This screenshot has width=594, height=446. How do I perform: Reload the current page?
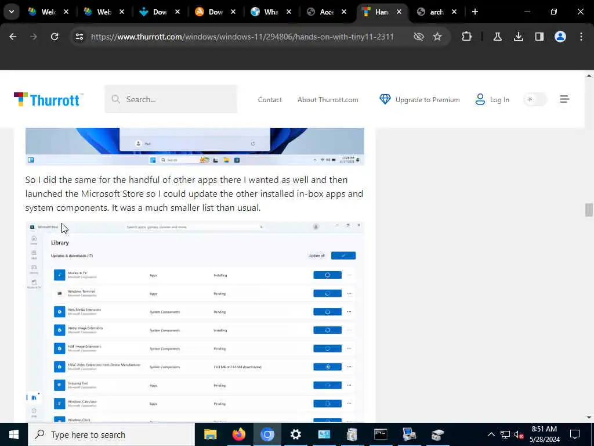pos(55,37)
